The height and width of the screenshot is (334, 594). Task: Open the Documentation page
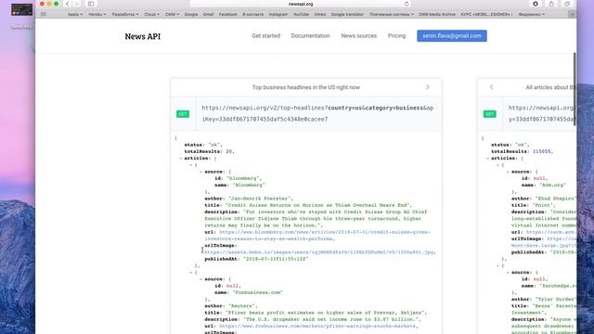(310, 36)
